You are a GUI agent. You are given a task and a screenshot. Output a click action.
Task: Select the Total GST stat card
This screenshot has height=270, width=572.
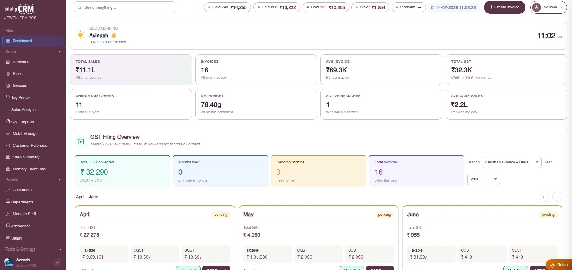[x=506, y=70]
